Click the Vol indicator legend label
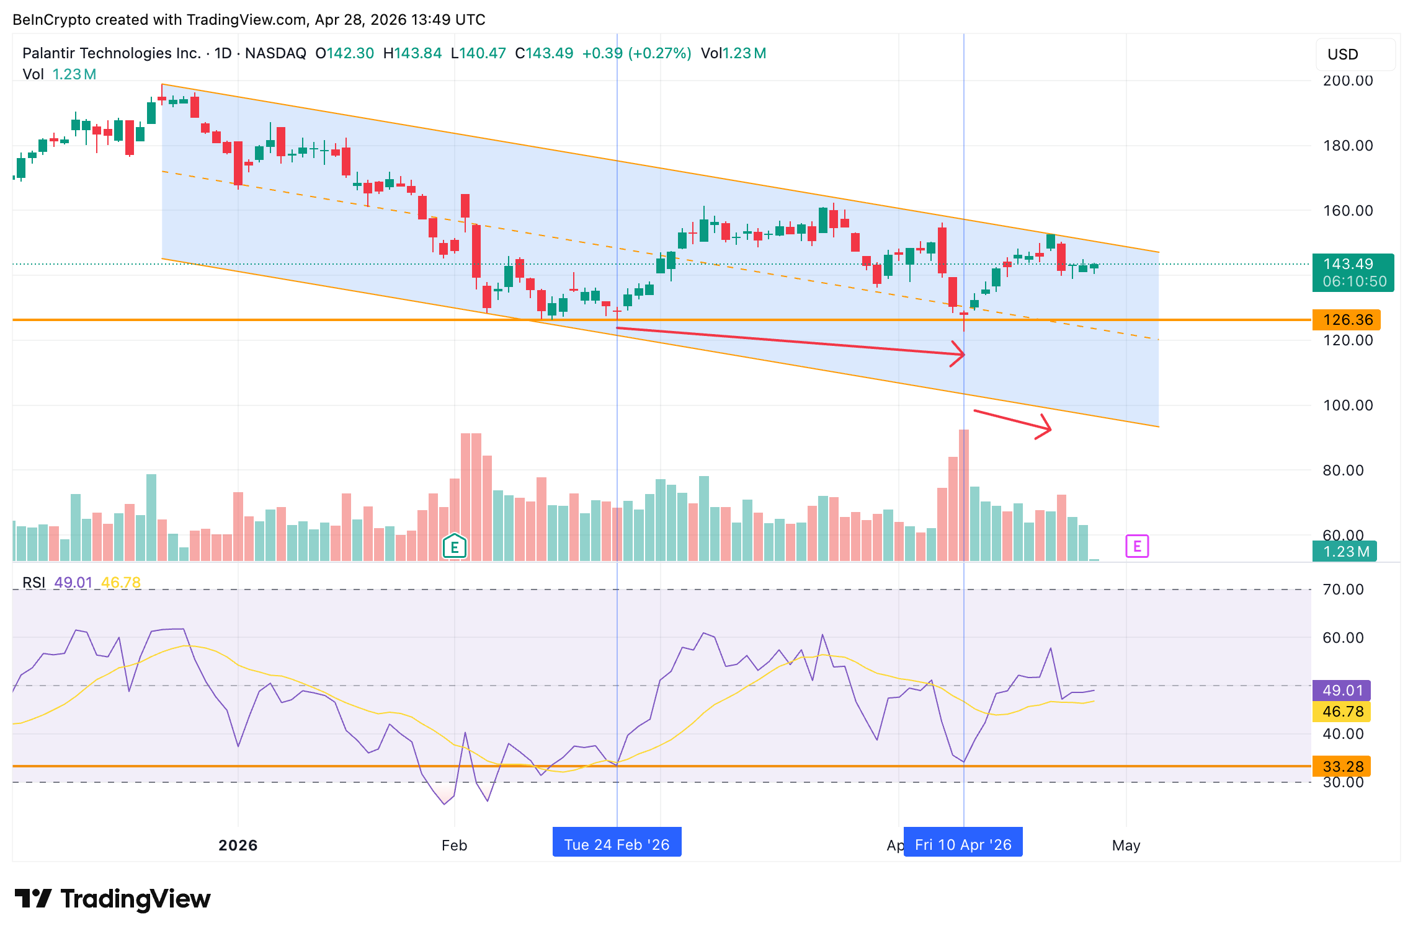Screen dimensions: 1413x936 [x=33, y=74]
